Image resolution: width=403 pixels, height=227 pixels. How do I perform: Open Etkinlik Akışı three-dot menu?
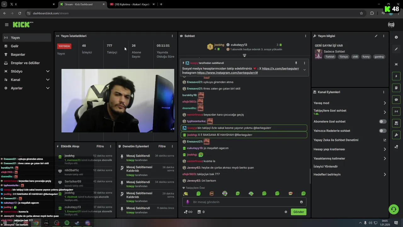click(x=111, y=146)
